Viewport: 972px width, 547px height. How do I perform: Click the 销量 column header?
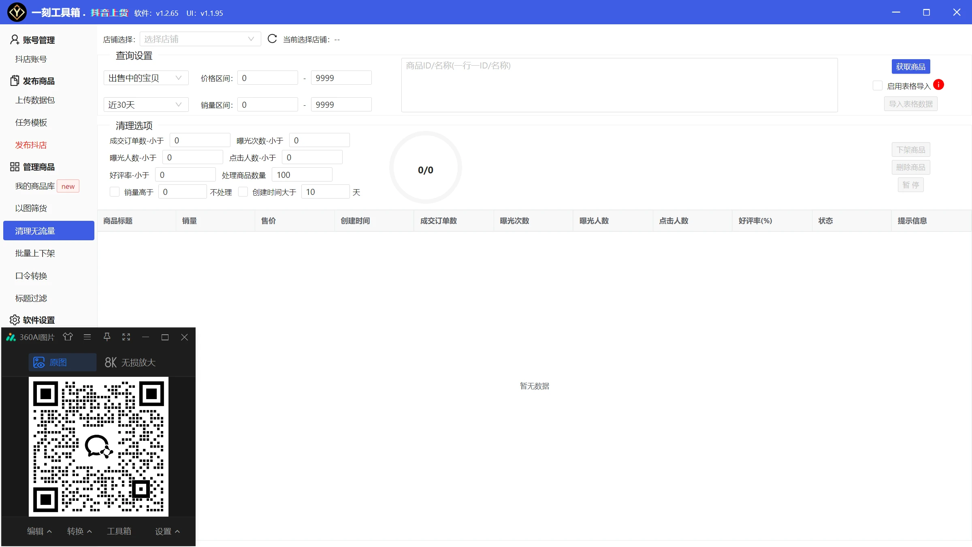(215, 220)
